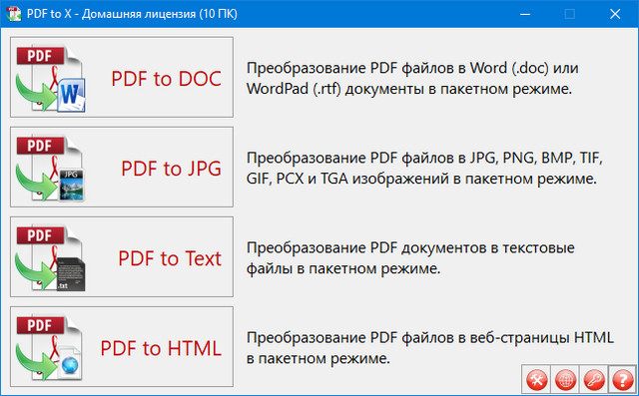
Task: Launch the PDF to HTML converter
Action: [x=122, y=347]
